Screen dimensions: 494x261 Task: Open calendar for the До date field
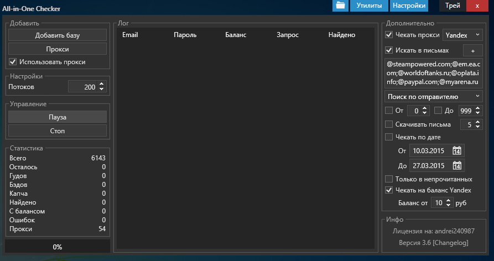coord(457,165)
